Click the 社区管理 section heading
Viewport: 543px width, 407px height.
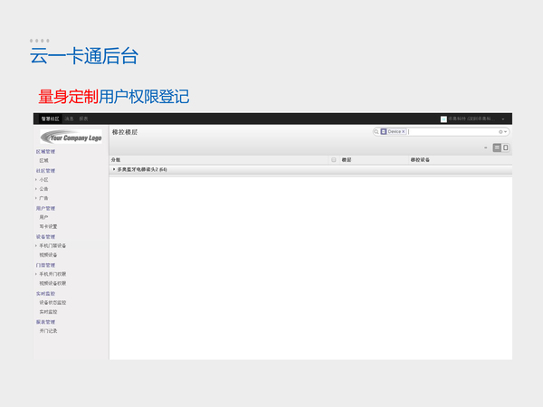coord(46,171)
